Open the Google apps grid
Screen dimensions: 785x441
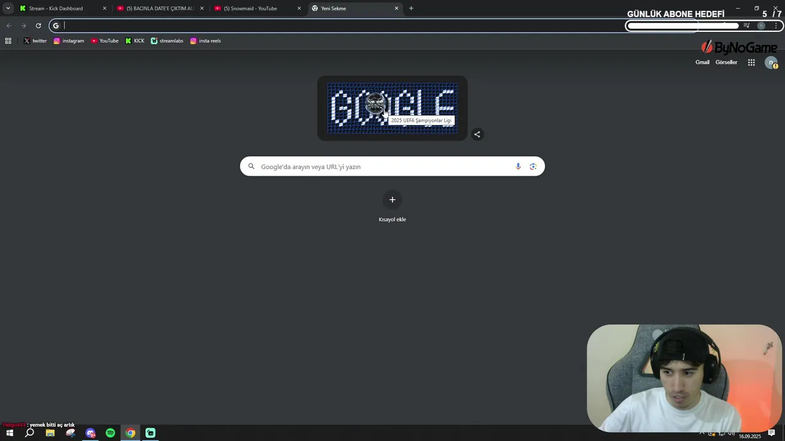point(751,62)
